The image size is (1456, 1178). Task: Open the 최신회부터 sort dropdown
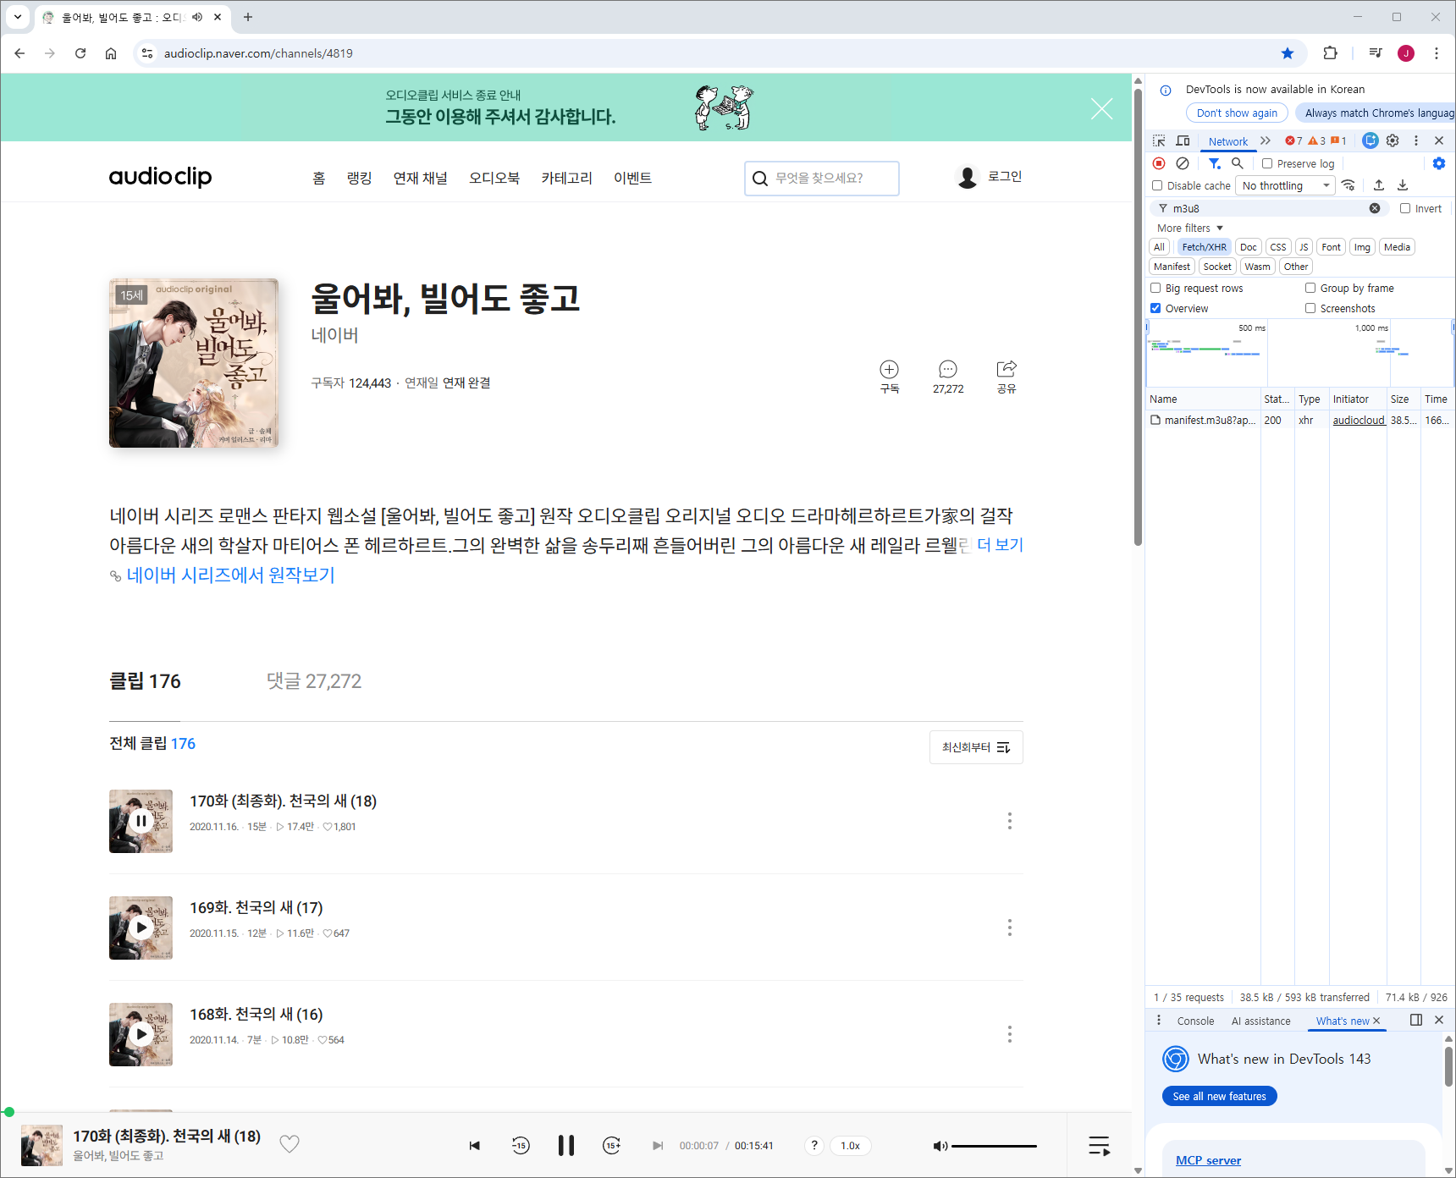click(x=976, y=747)
